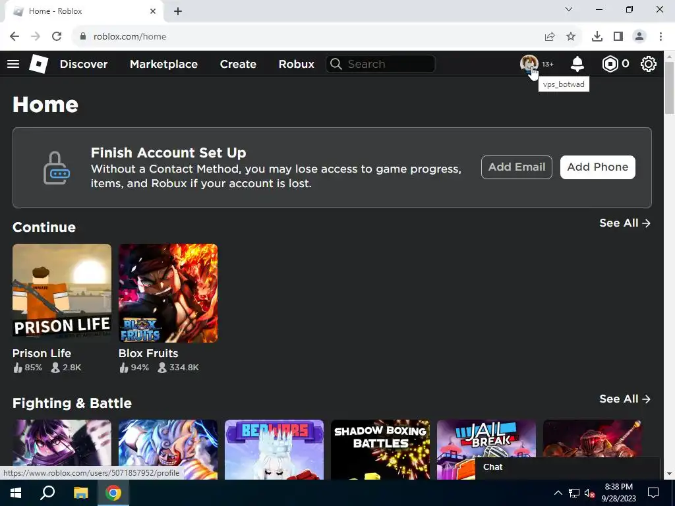Go back to previous page
This screenshot has width=675, height=506.
pos(15,37)
